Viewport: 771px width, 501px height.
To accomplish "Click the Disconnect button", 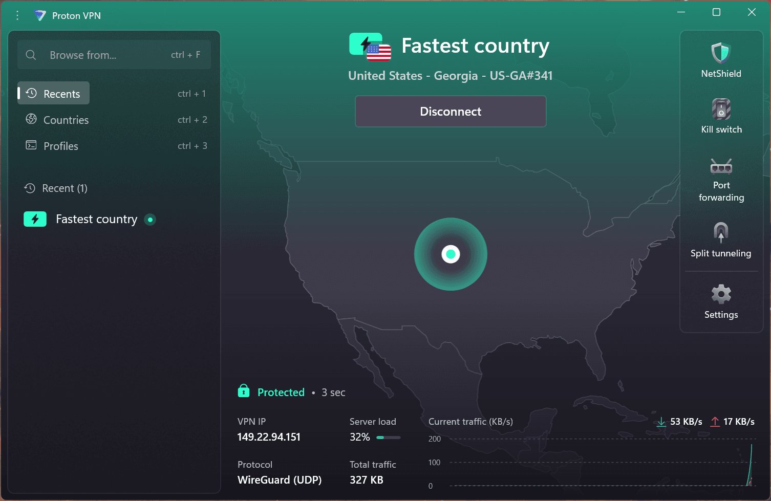I will click(x=451, y=112).
